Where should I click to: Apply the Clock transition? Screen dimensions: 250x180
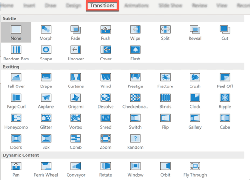(195, 101)
